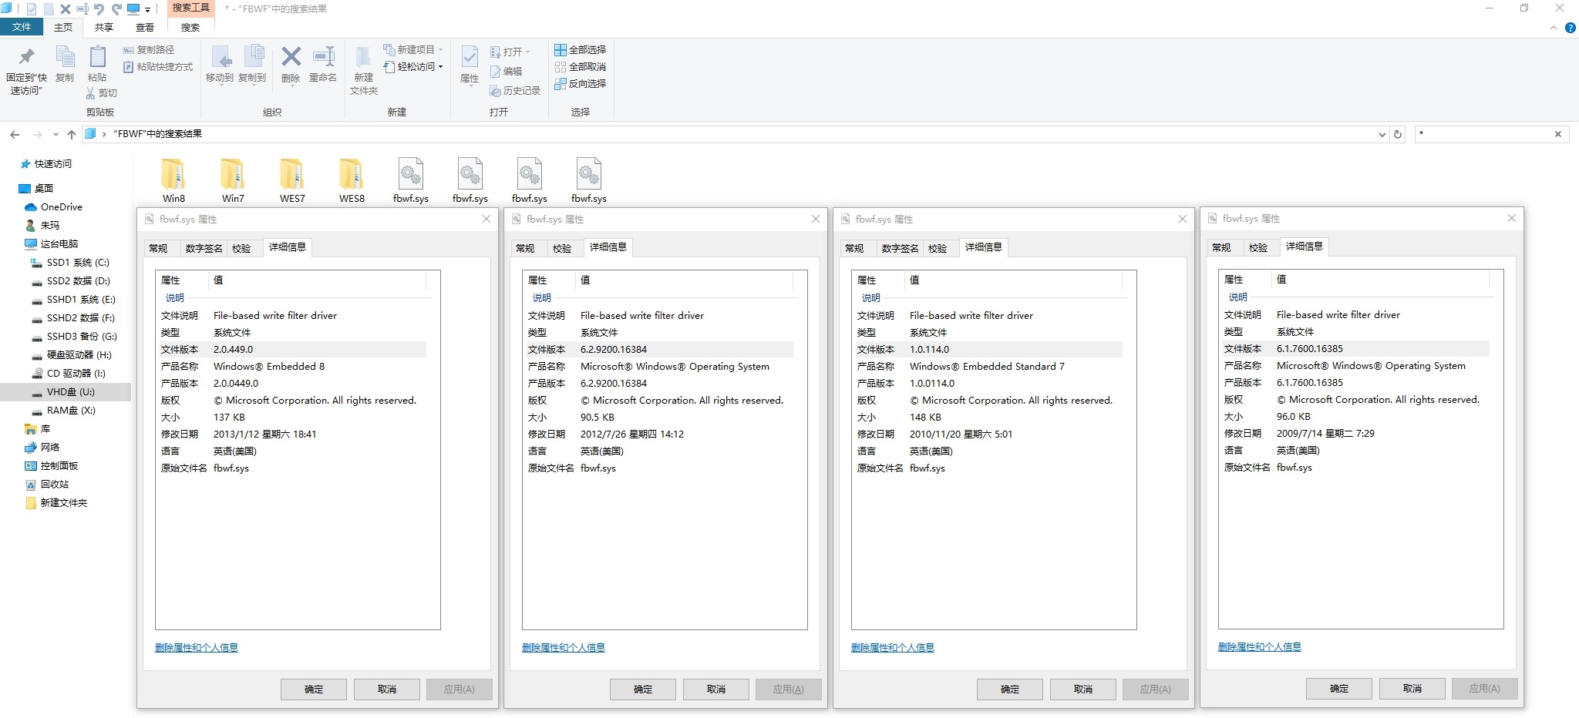Image resolution: width=1579 pixels, height=718 pixels.
Task: Click 全部选择 select all
Action: pos(581,50)
